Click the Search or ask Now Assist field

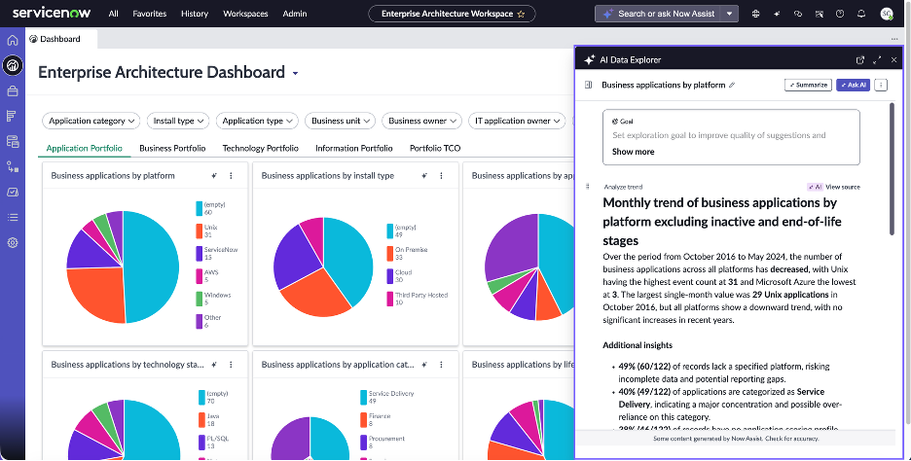coord(658,14)
